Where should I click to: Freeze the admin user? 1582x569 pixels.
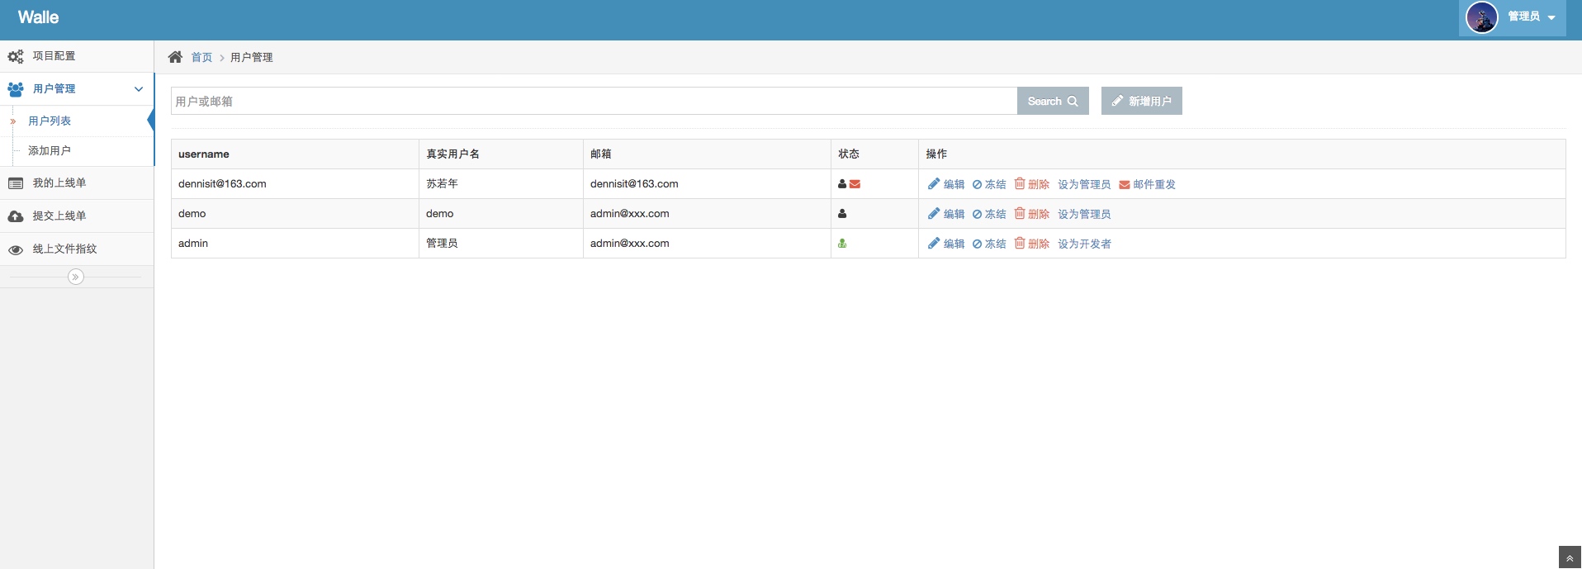click(989, 244)
